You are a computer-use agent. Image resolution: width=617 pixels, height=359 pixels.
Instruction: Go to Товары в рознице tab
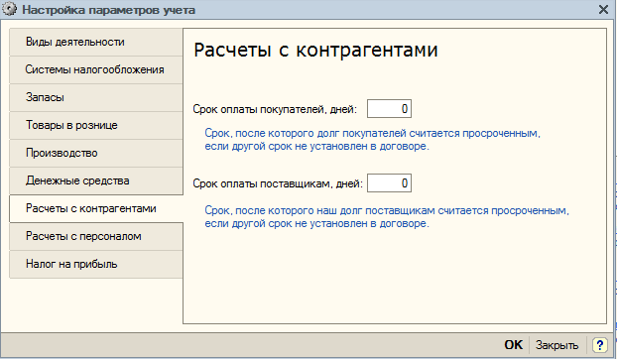96,125
